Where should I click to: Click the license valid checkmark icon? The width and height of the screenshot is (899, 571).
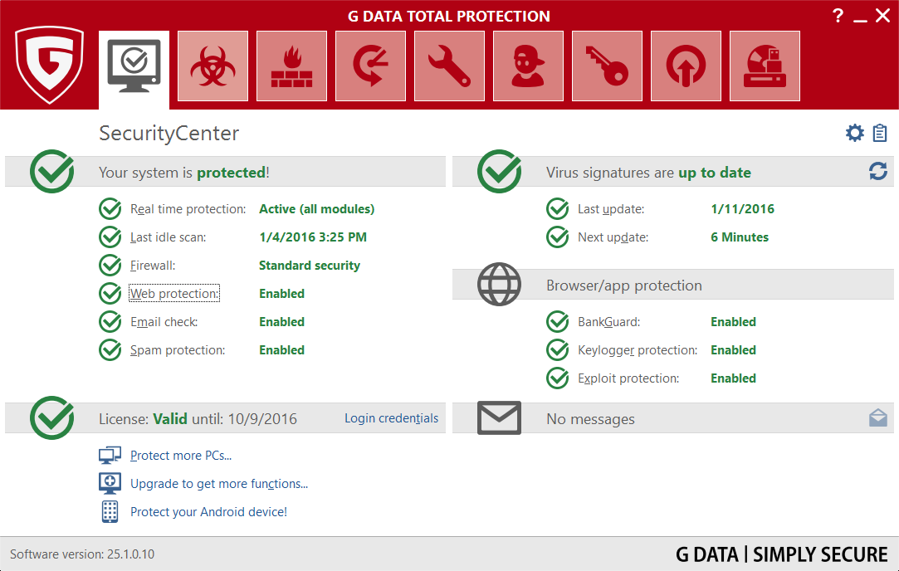click(x=52, y=418)
